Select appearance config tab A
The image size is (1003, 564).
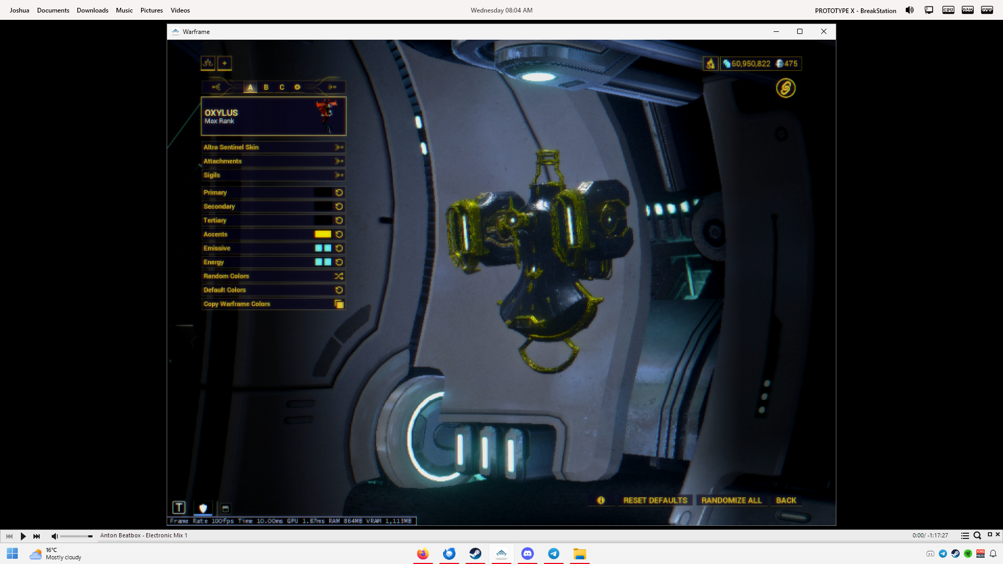[250, 87]
